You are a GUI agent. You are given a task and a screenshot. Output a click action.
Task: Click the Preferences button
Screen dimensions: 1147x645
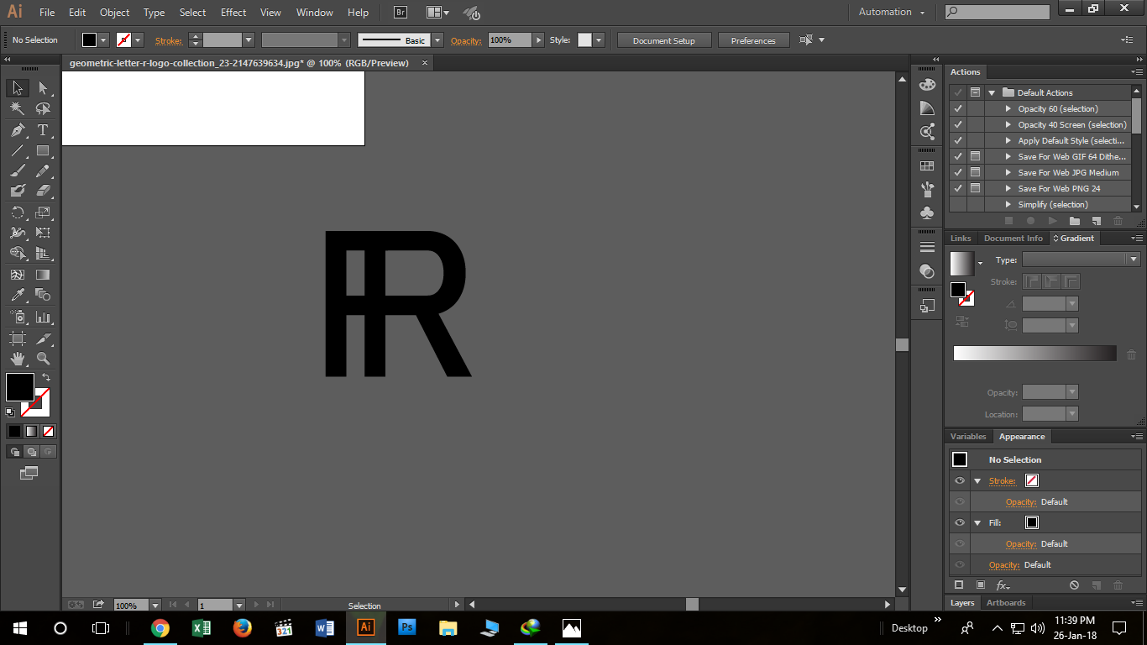coord(753,40)
